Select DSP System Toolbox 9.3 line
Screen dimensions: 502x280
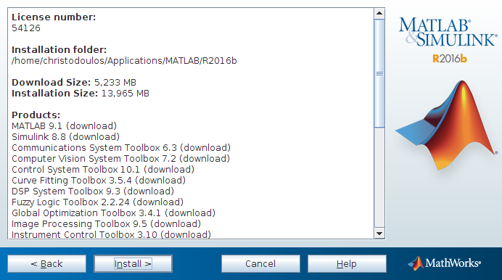click(x=93, y=192)
